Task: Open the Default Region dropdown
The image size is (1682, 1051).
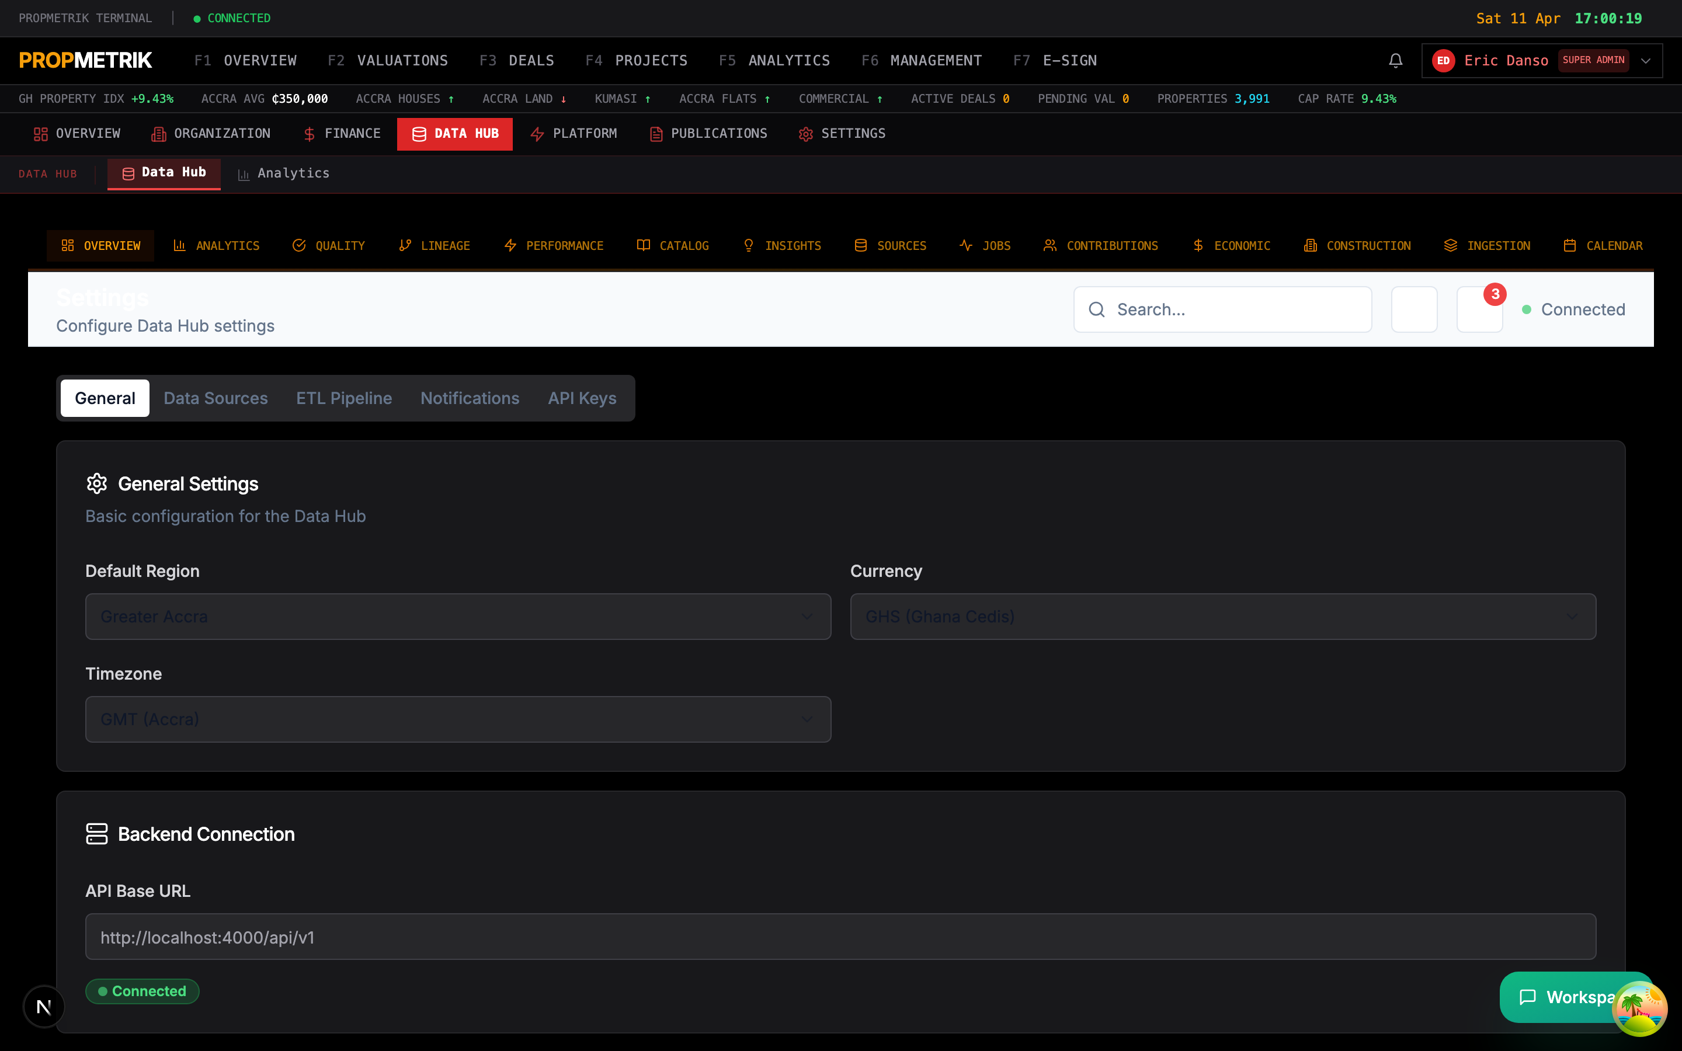Action: point(458,617)
